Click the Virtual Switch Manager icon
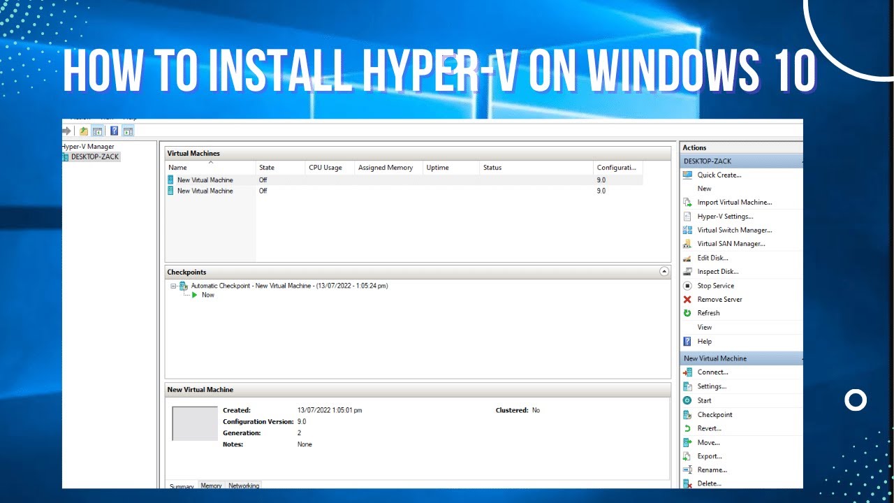 tap(687, 230)
